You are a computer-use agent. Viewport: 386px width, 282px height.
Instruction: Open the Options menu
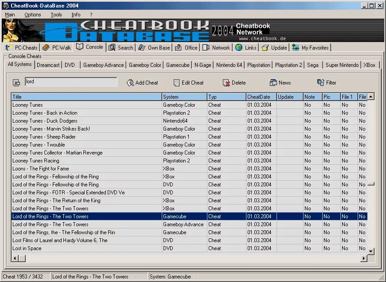33,15
